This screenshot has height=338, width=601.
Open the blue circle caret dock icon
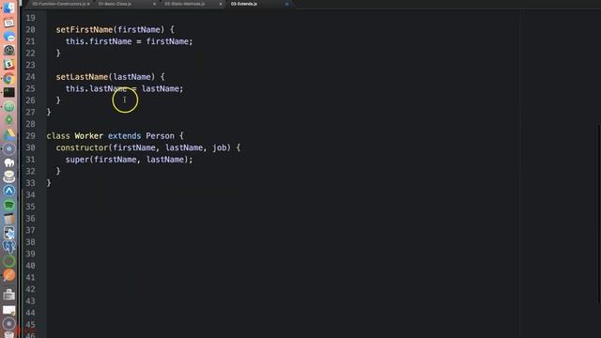coord(8,191)
